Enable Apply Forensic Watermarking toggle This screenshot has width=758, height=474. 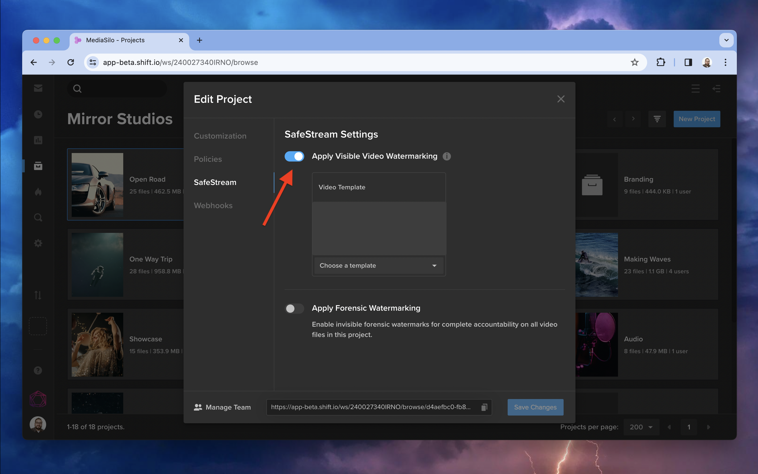294,308
